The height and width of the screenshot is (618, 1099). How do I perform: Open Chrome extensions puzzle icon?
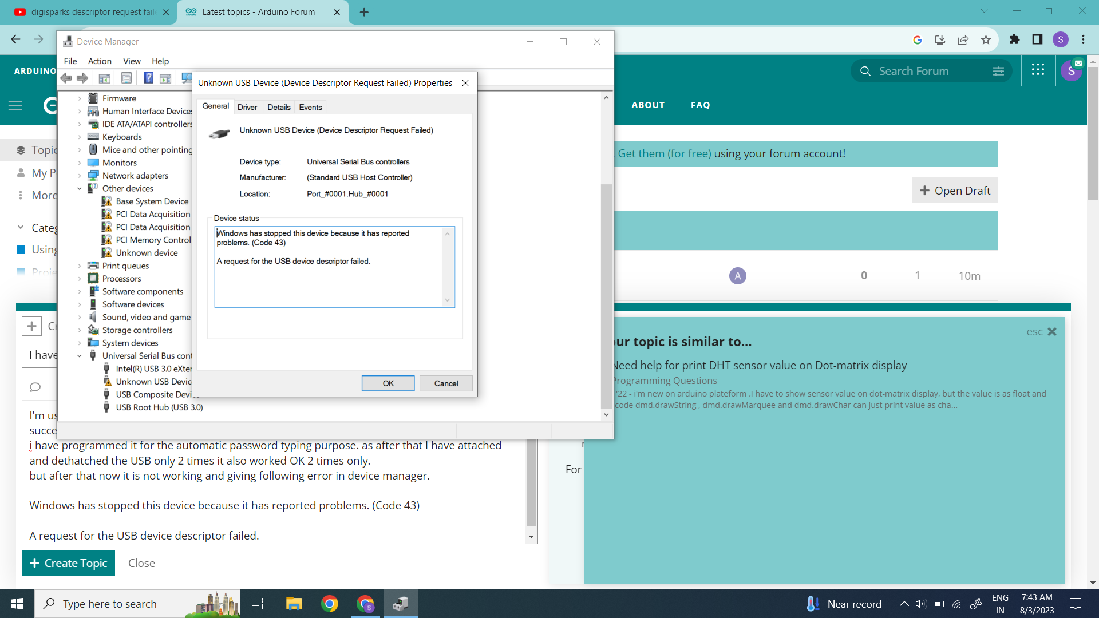pyautogui.click(x=1014, y=39)
